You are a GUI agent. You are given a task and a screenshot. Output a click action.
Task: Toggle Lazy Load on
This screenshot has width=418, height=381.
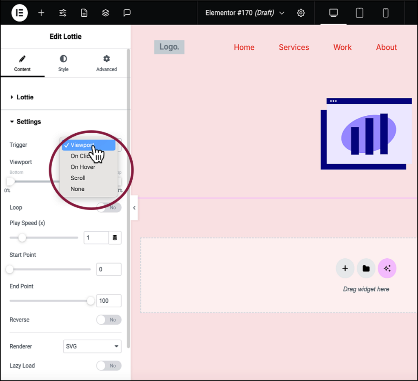coord(109,366)
